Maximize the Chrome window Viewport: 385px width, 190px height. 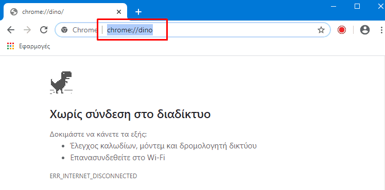point(357,7)
